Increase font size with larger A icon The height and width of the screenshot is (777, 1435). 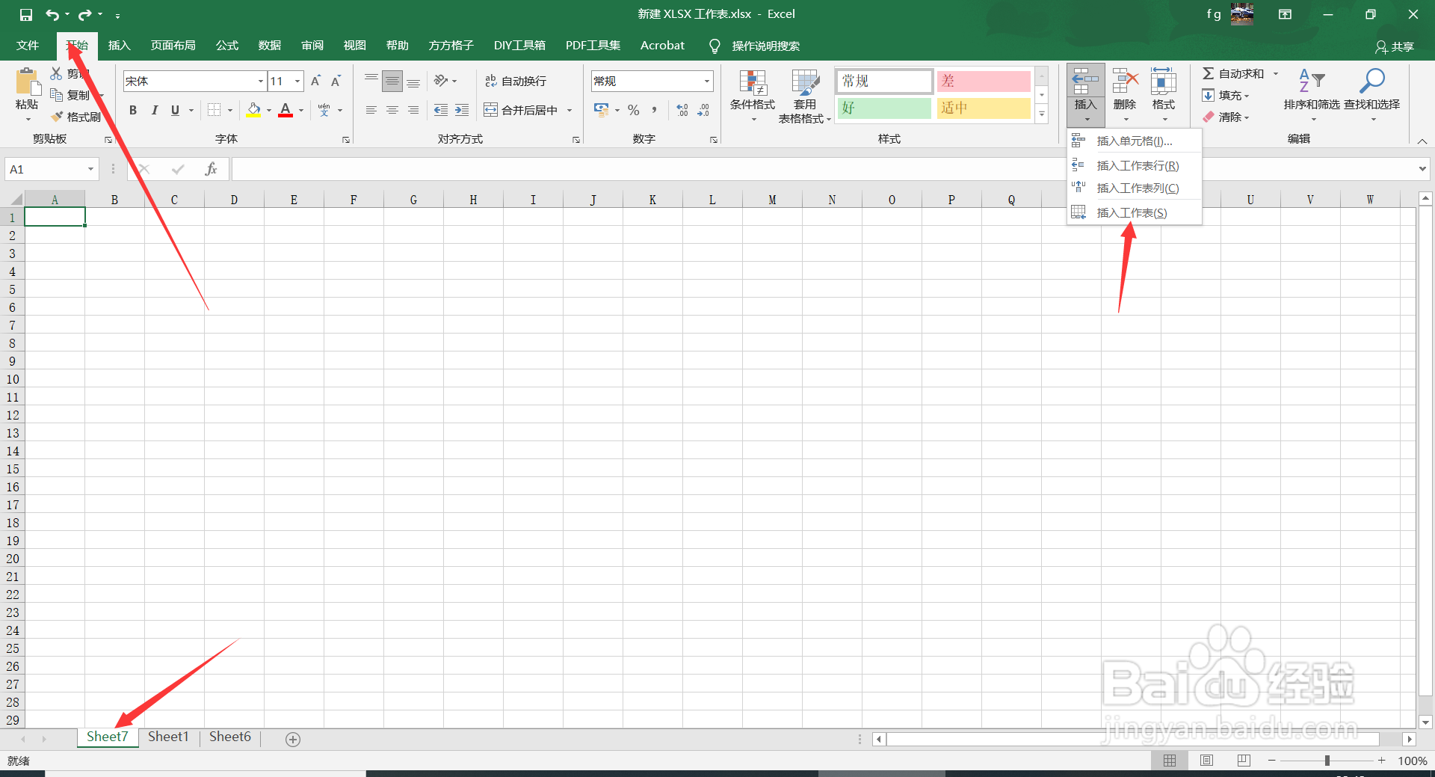click(x=316, y=81)
